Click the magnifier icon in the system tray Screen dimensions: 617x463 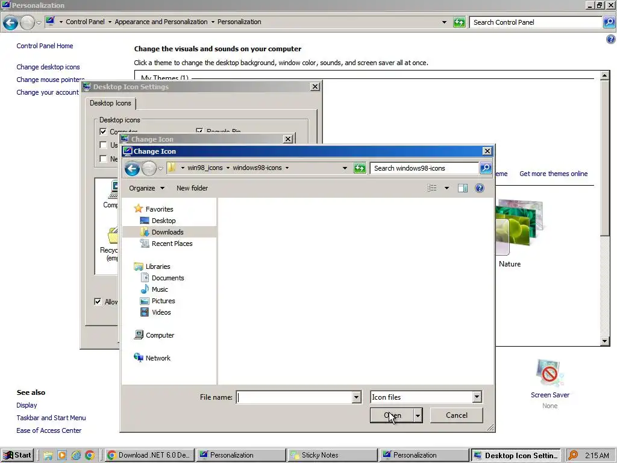pos(573,455)
